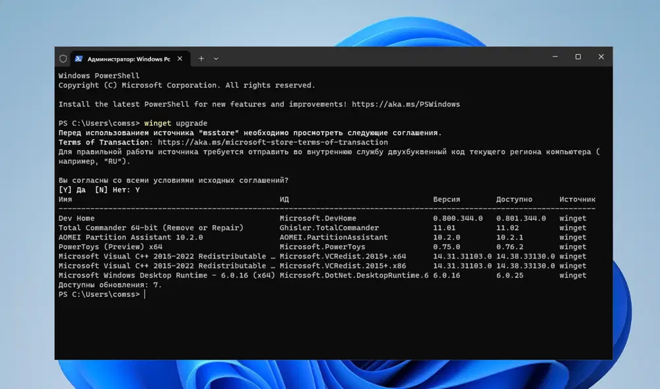660x389 pixels.
Task: Click the '[Y] Да [N] Нет: Y' prompt line
Action: 99,190
